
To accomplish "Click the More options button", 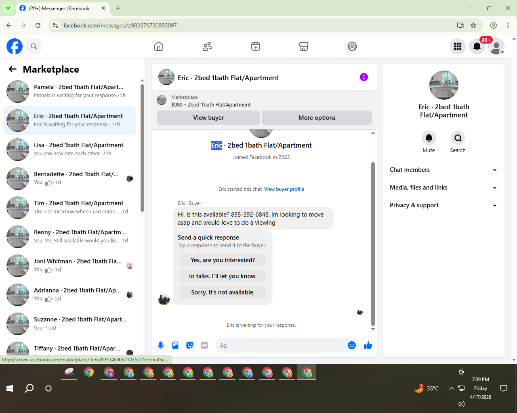I will (317, 118).
